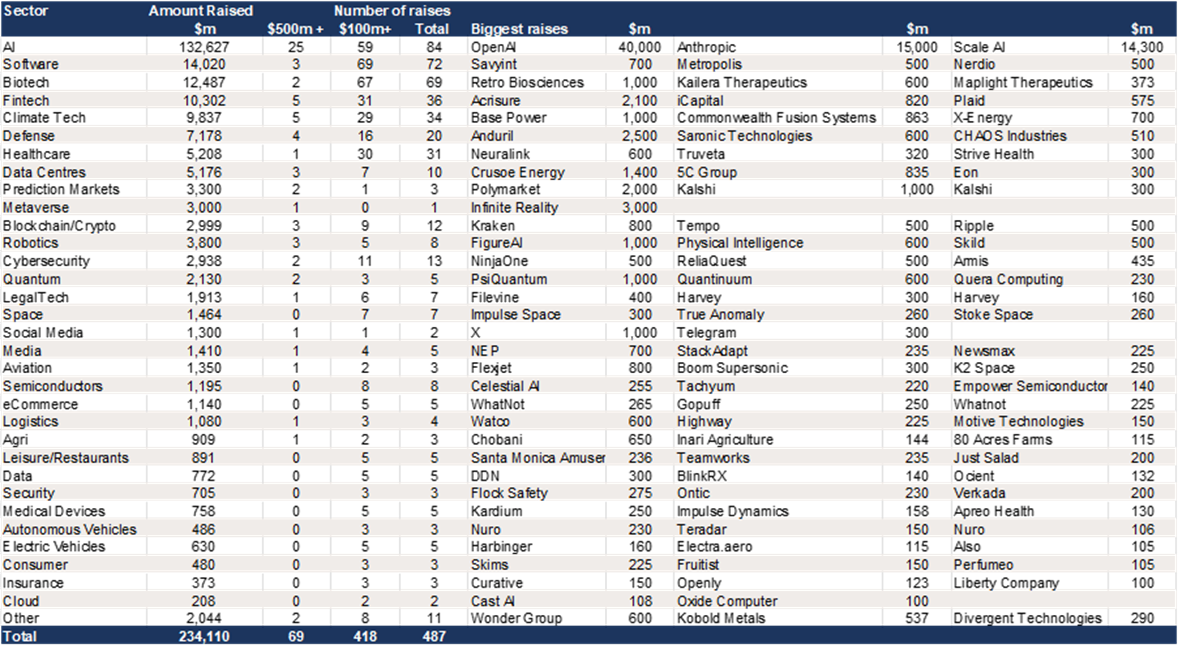Screen dimensions: 1178x645
Task: Select the 'Saronic Technologies' cell
Action: coord(745,136)
